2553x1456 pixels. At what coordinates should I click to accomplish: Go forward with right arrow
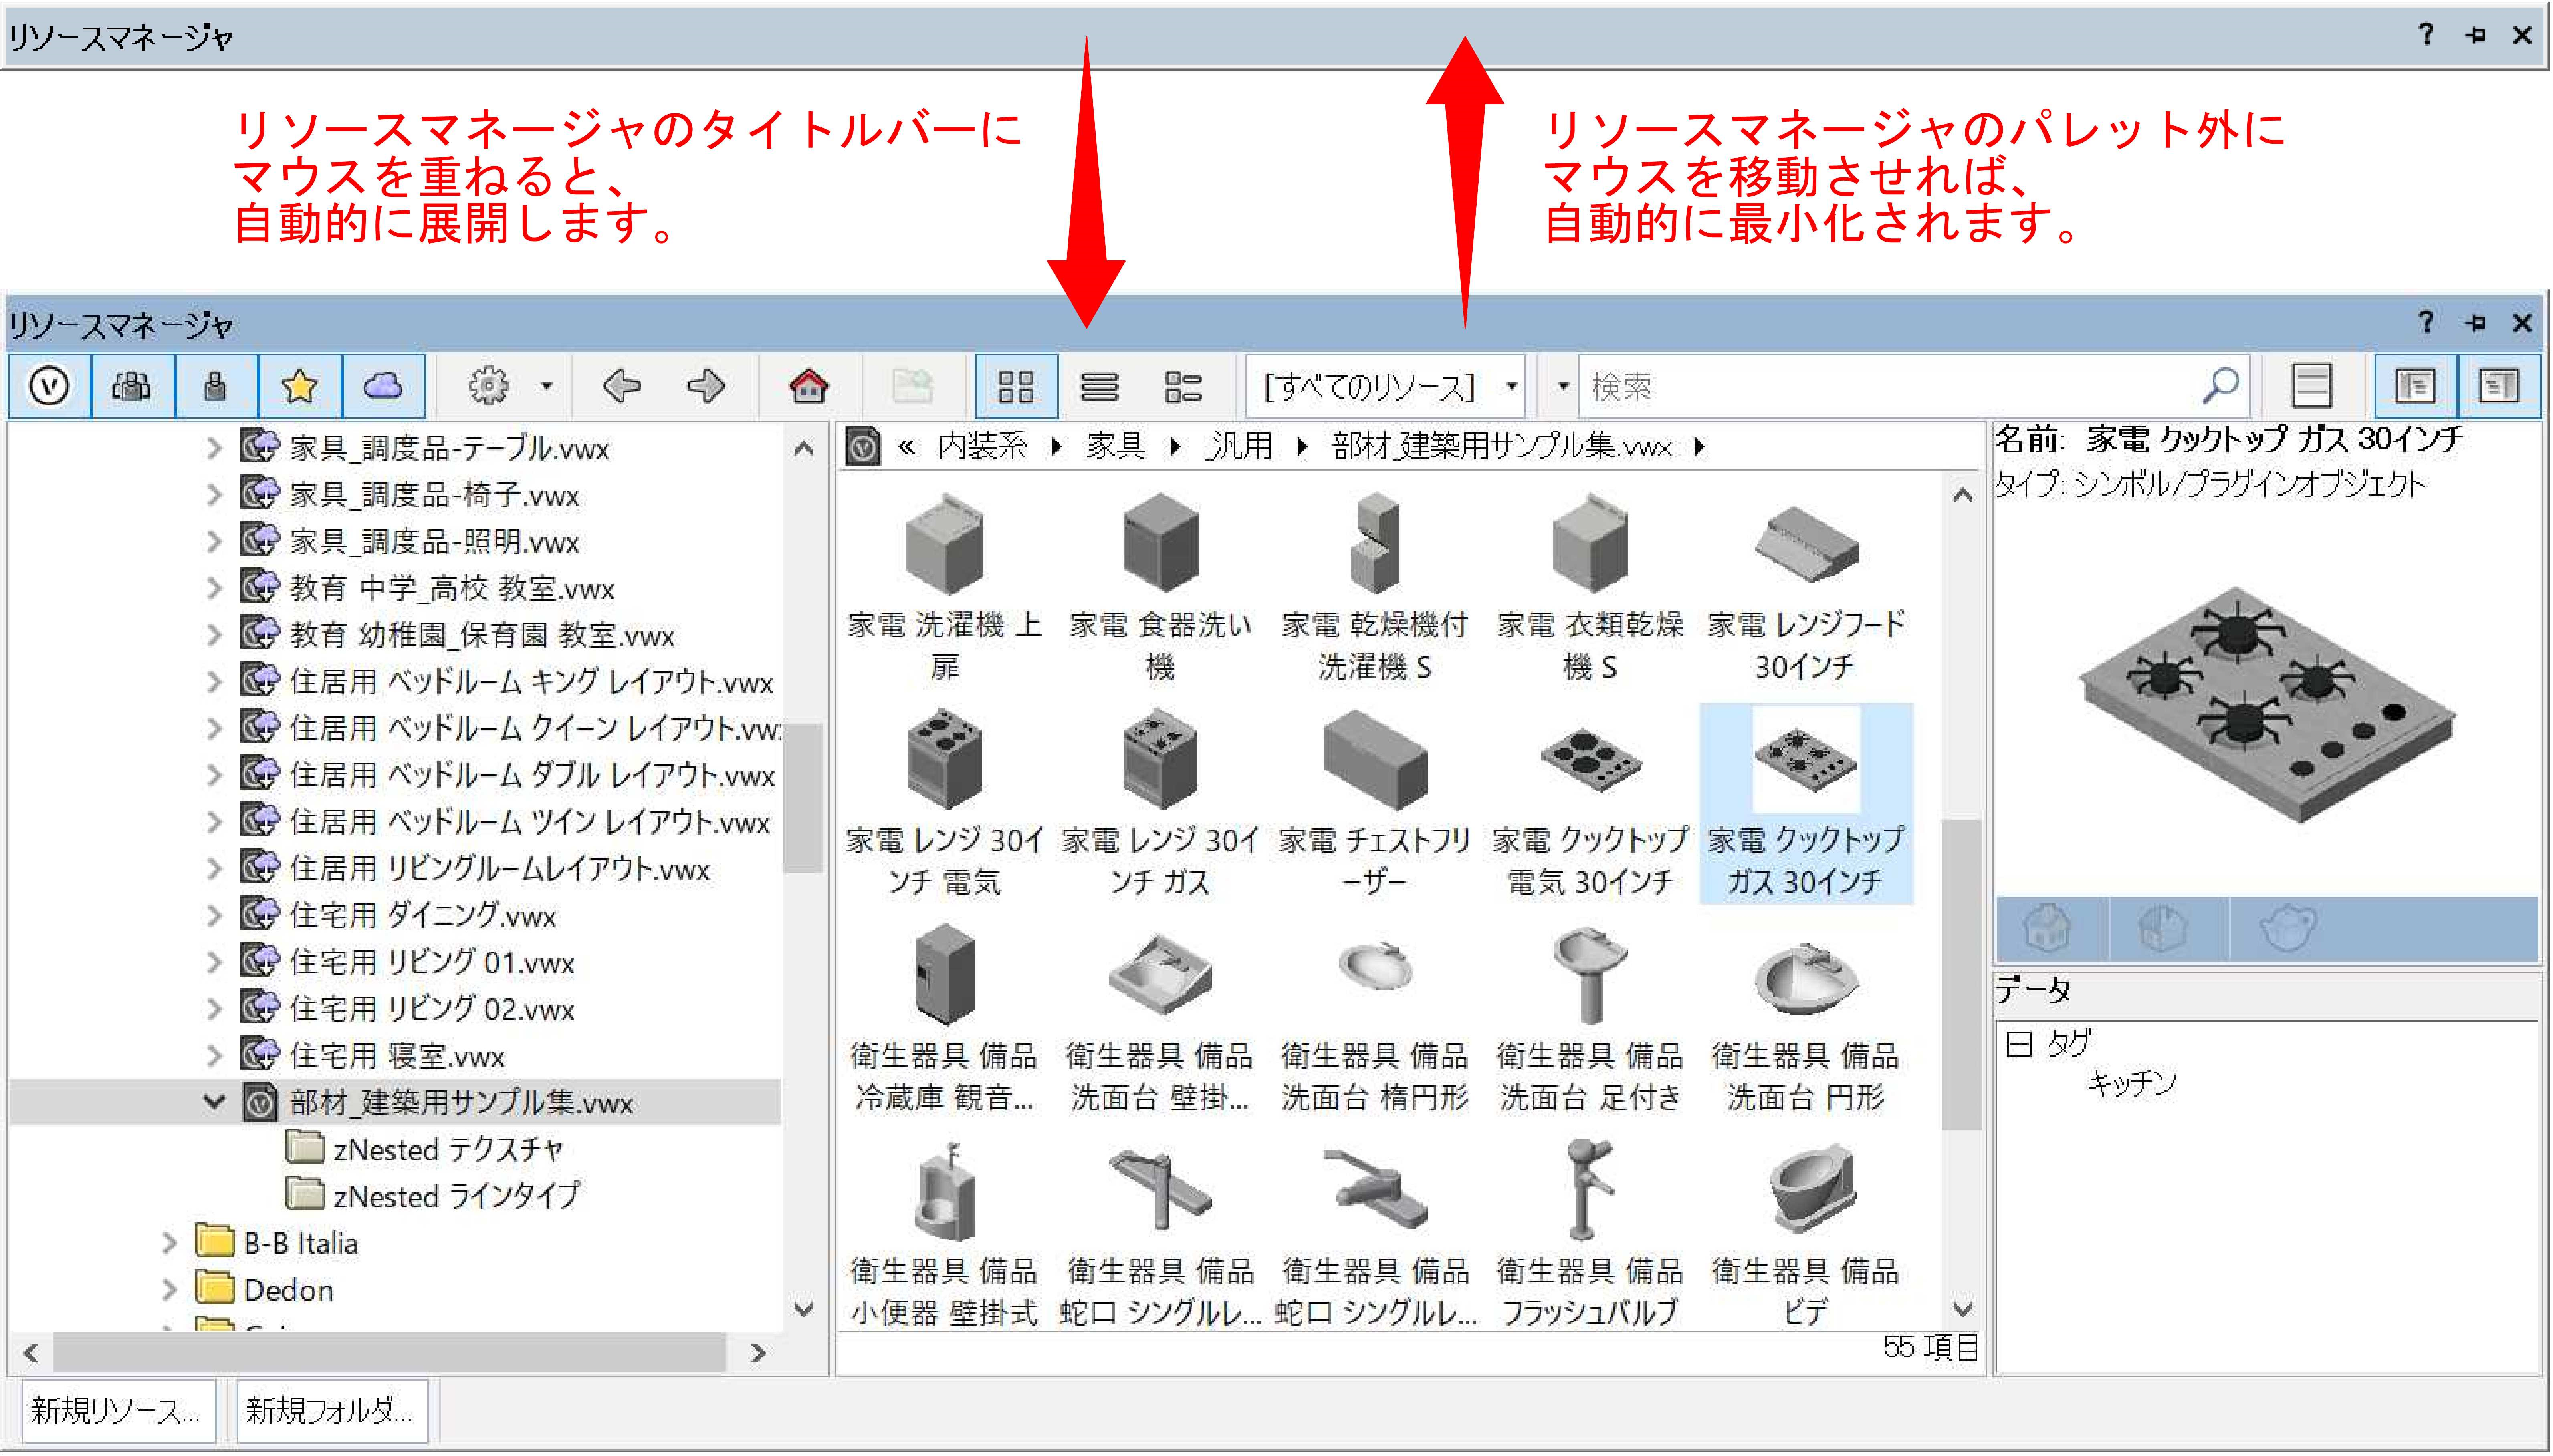[706, 386]
